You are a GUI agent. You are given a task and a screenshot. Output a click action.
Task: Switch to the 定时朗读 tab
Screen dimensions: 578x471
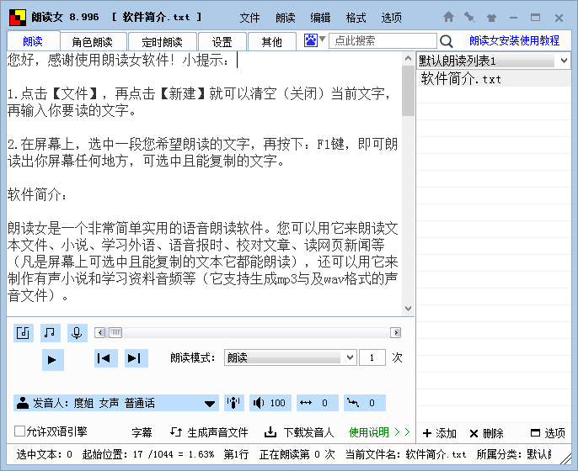coord(163,41)
